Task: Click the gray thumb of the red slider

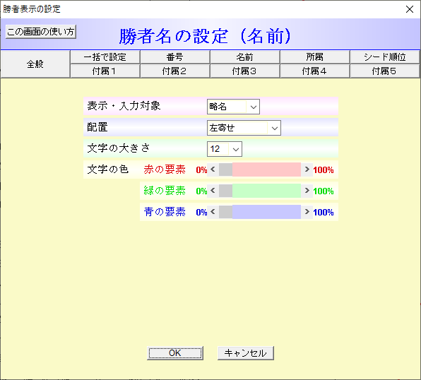Action: point(225,170)
